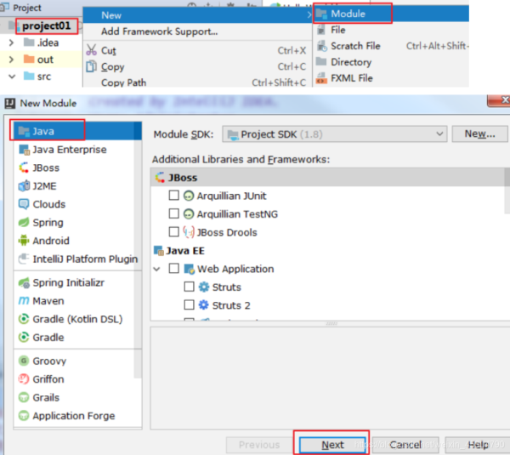Click the Cancel button
The image size is (510, 455).
click(405, 445)
